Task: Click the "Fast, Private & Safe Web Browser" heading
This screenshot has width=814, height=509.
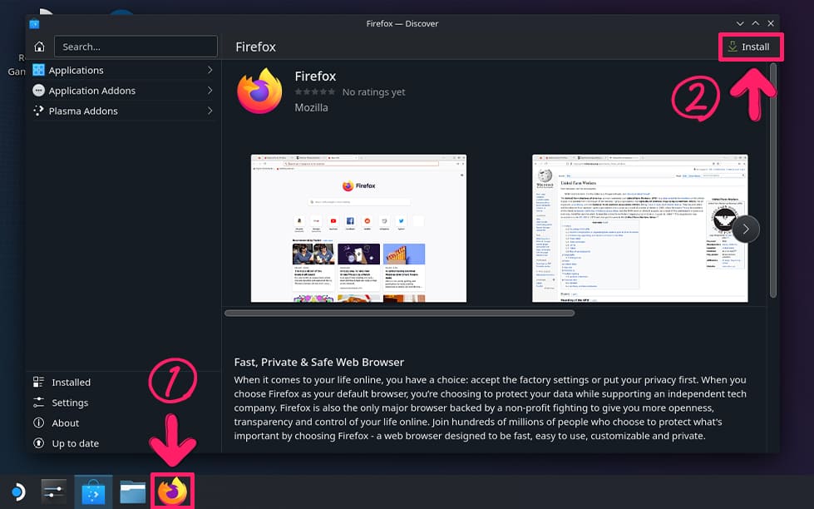Action: coord(318,362)
